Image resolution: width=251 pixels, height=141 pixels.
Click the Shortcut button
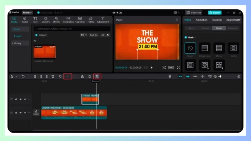[x=194, y=13]
